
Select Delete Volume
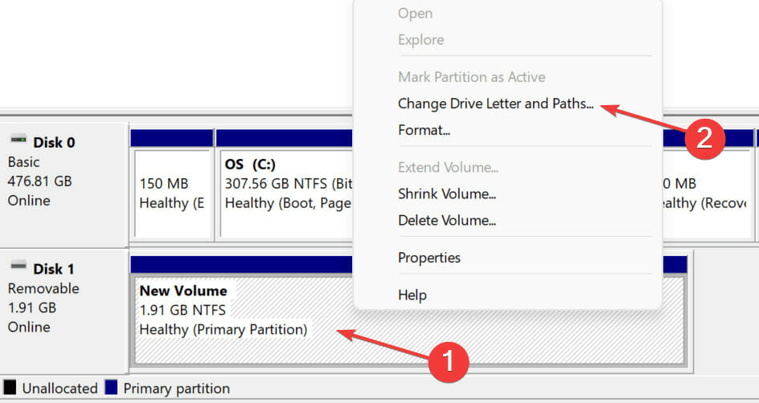coord(446,219)
